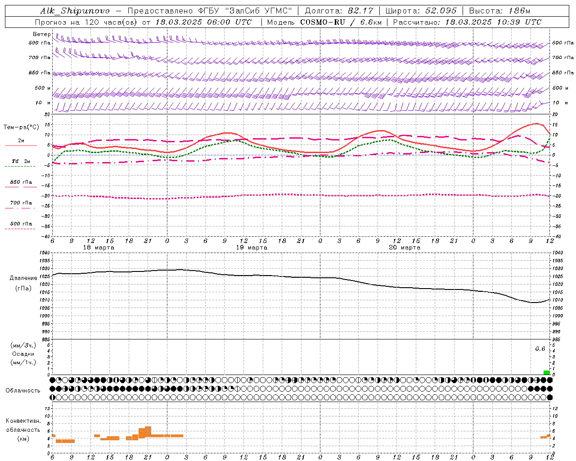576x461 pixels.
Task: Click the 19 марта date label
Action: pos(252,248)
